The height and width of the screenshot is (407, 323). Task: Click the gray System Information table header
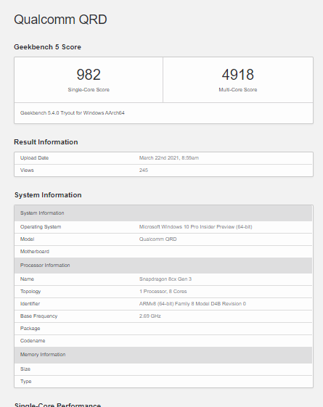click(x=163, y=213)
